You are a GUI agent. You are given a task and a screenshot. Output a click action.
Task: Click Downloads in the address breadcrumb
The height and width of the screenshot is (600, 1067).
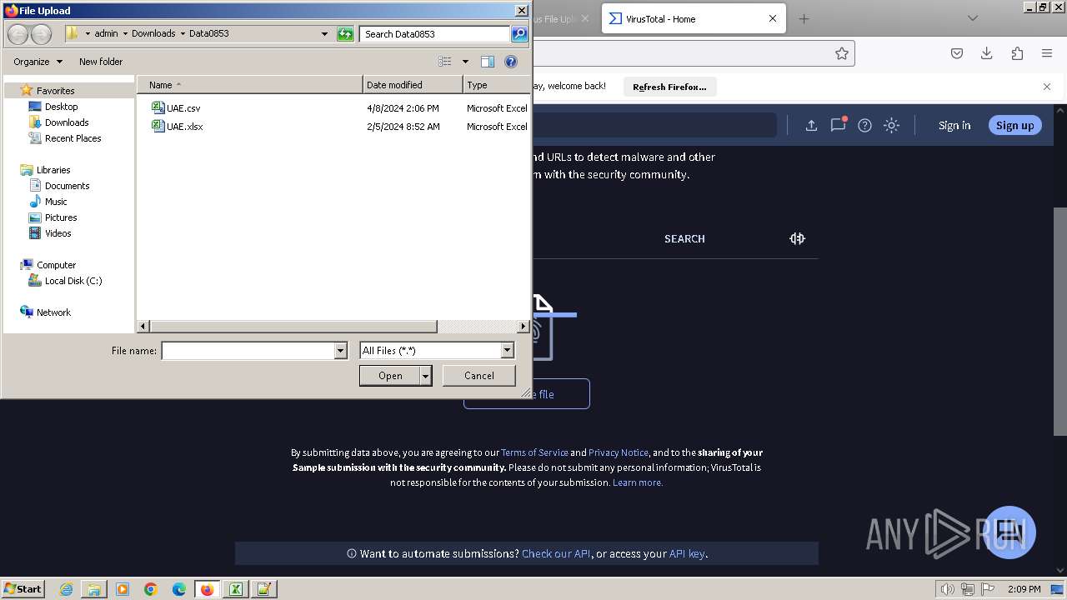(x=153, y=34)
